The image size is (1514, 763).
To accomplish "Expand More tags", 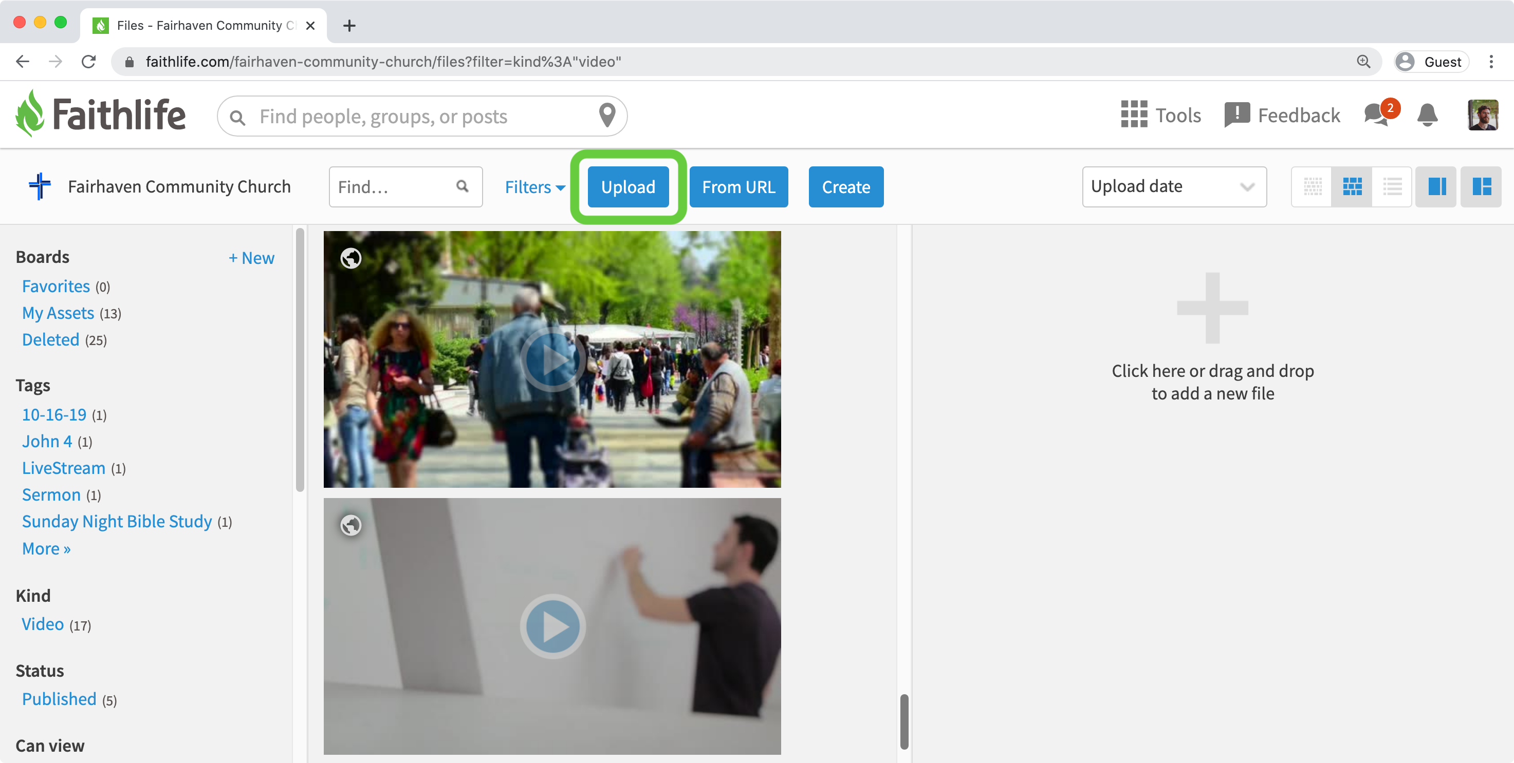I will (46, 548).
